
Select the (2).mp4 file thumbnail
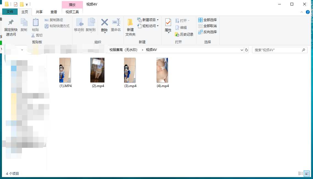97,70
